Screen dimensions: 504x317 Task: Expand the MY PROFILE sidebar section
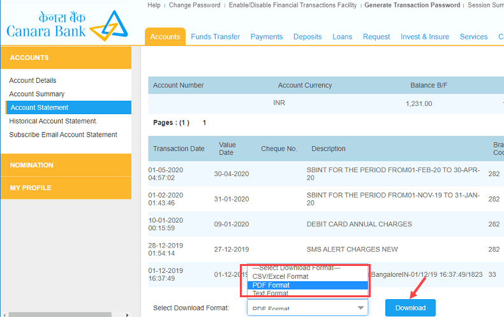click(x=66, y=188)
